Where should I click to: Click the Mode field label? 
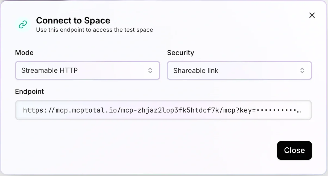[x=24, y=53]
